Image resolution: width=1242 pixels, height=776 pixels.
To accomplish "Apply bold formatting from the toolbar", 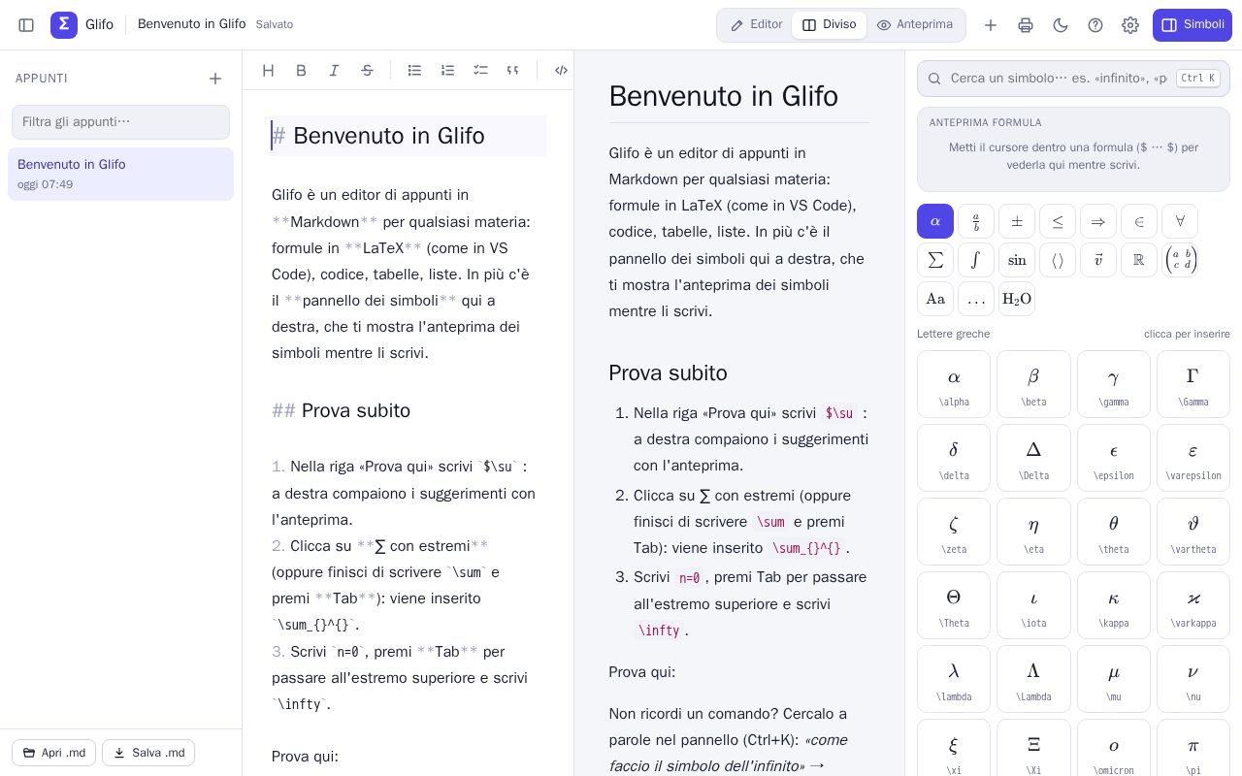I will click(x=301, y=70).
